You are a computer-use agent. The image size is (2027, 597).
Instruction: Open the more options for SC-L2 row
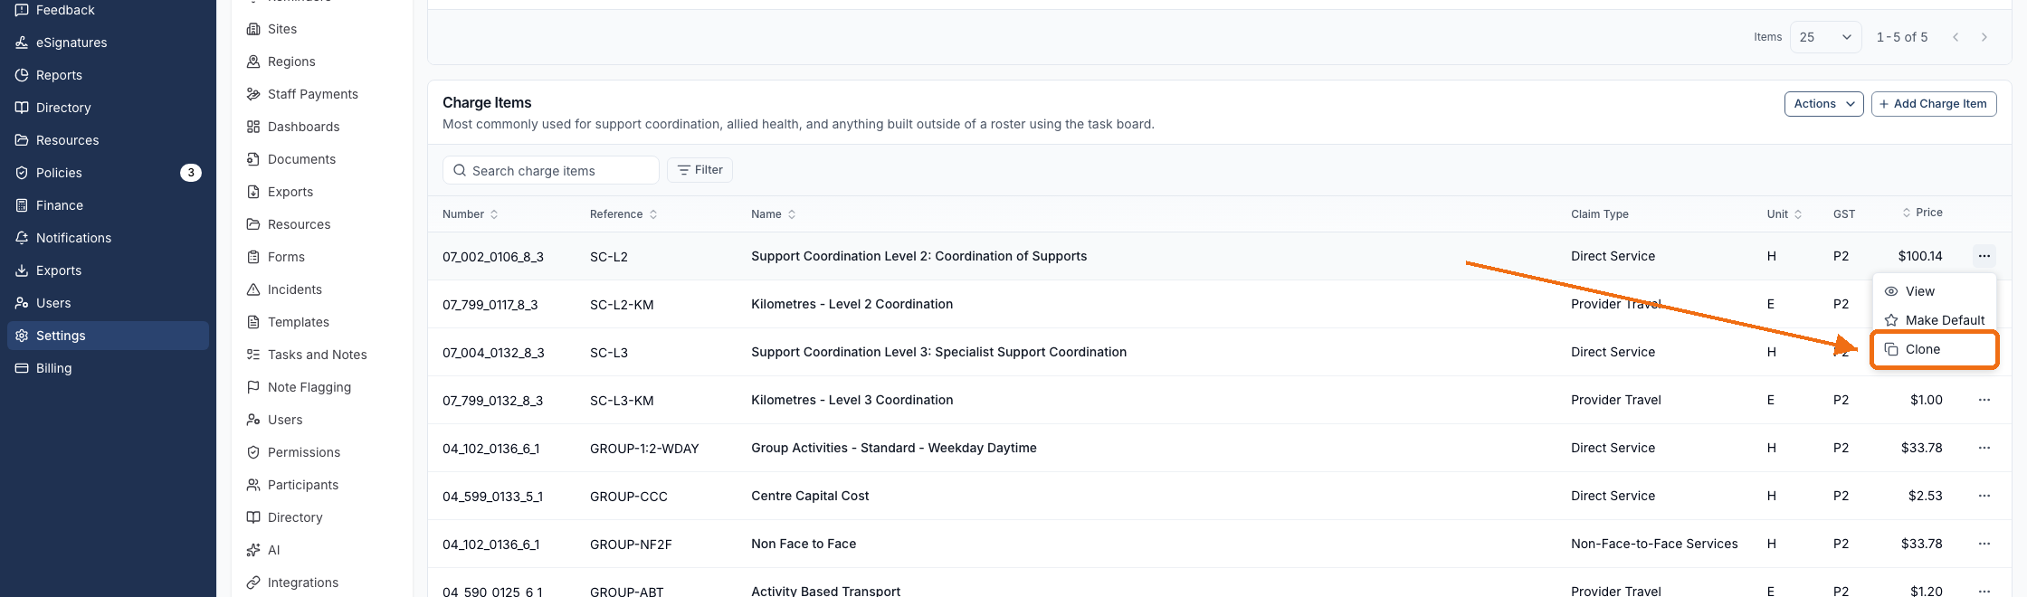[1984, 256]
